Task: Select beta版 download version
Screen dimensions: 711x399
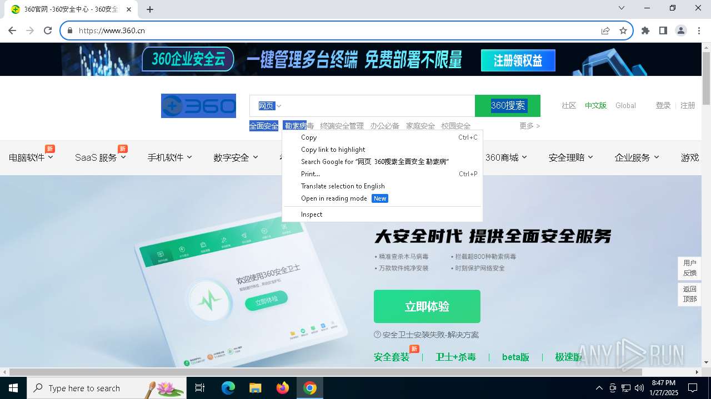Action: coord(515,357)
